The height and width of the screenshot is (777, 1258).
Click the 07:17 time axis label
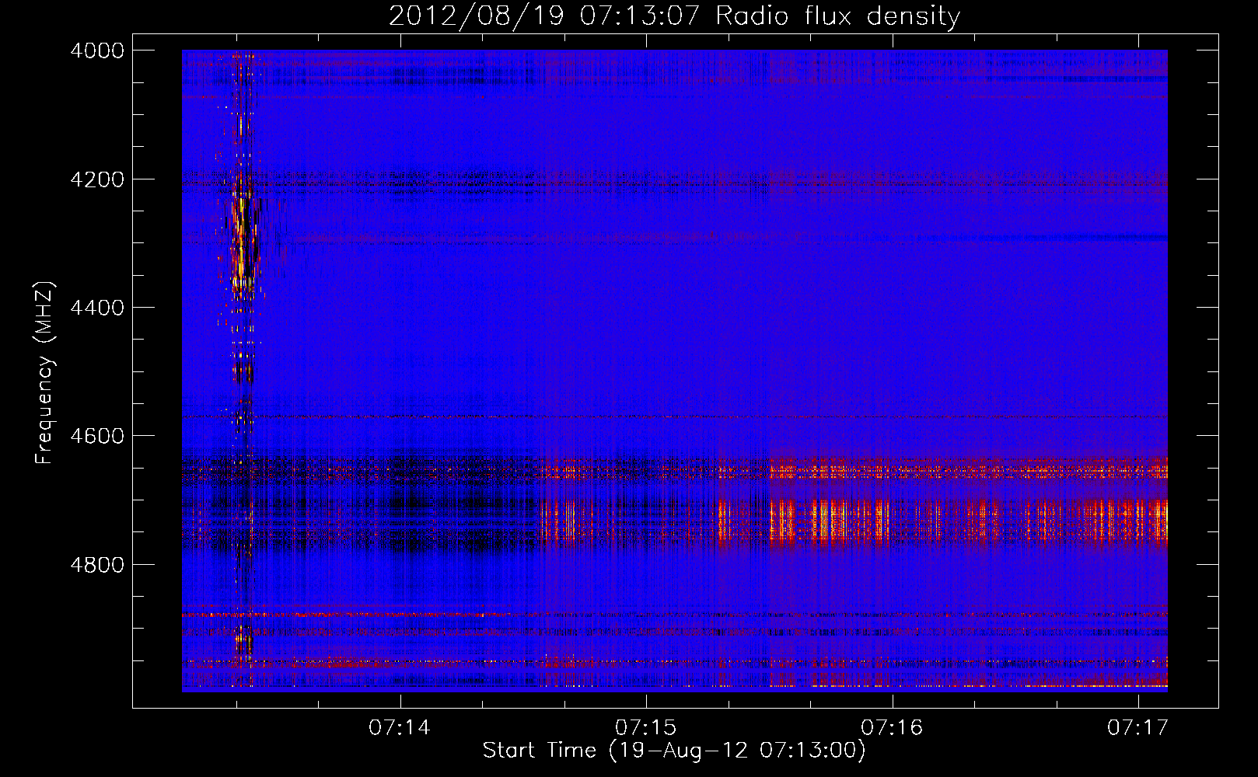pos(1138,727)
